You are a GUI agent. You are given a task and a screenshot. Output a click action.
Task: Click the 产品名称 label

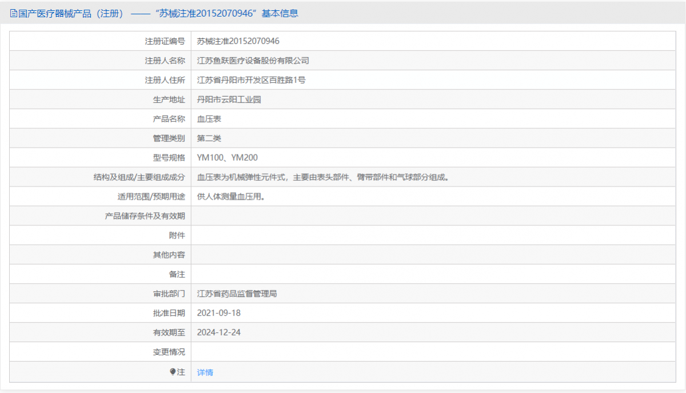coord(169,119)
